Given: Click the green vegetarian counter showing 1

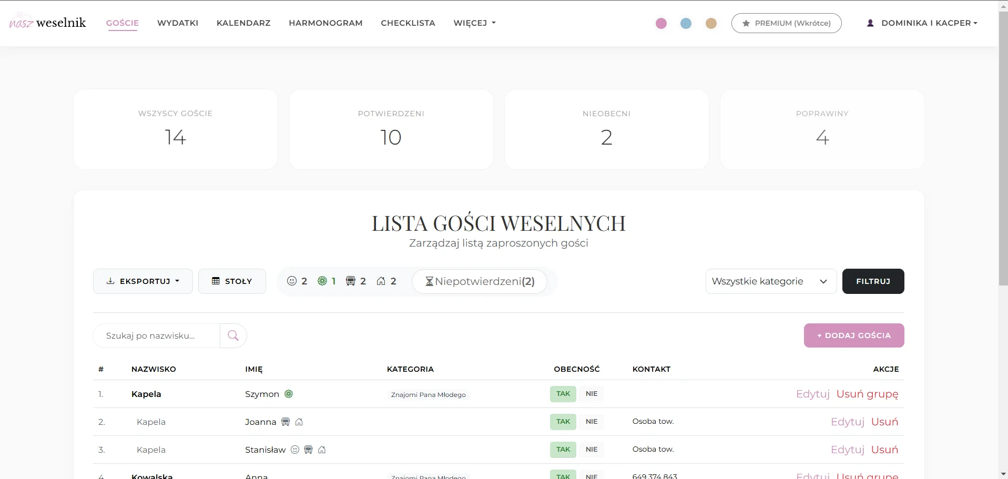Looking at the screenshot, I should tap(327, 281).
